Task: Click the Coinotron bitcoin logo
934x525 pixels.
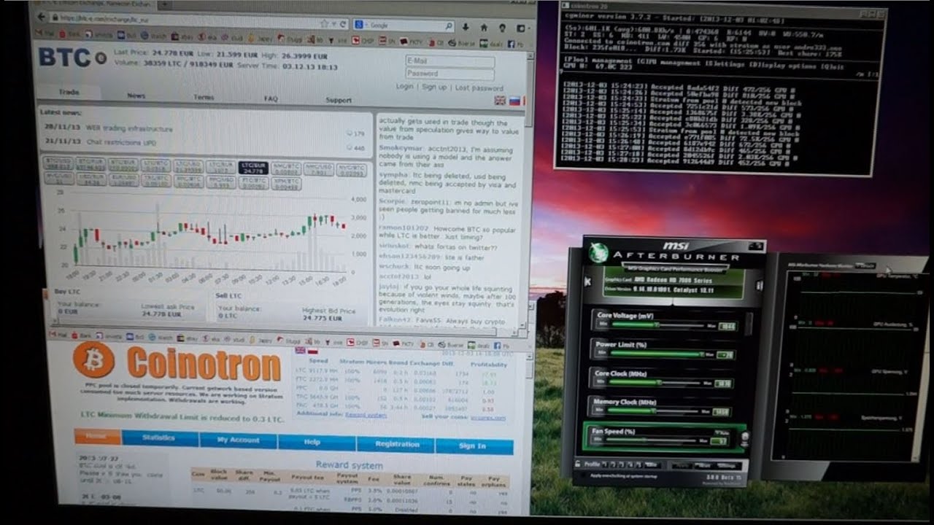Action: click(x=93, y=361)
